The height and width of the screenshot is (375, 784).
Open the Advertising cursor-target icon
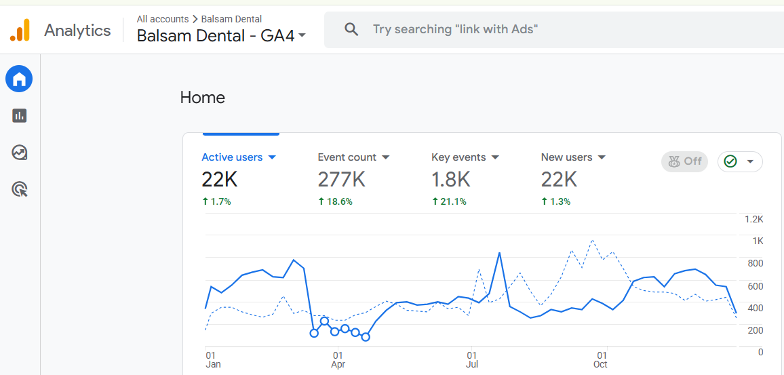pos(20,189)
